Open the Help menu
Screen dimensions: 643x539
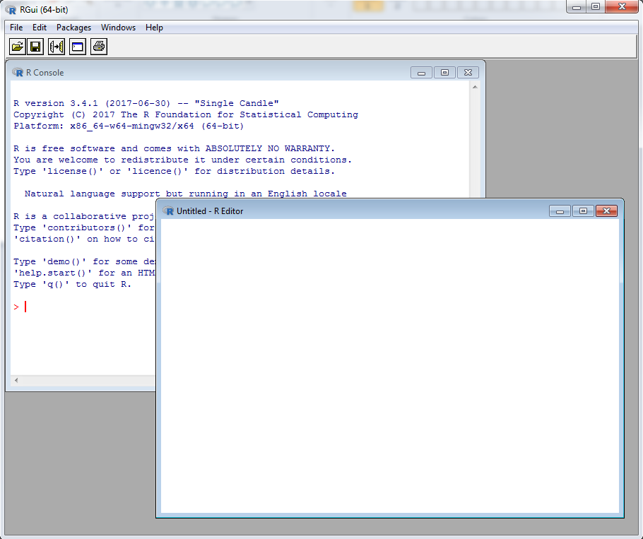click(154, 28)
